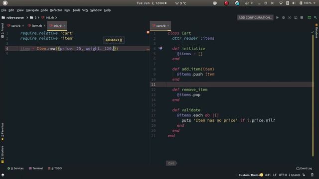Open the VCS menu
The height and width of the screenshot is (179, 319).
tap(85, 10)
